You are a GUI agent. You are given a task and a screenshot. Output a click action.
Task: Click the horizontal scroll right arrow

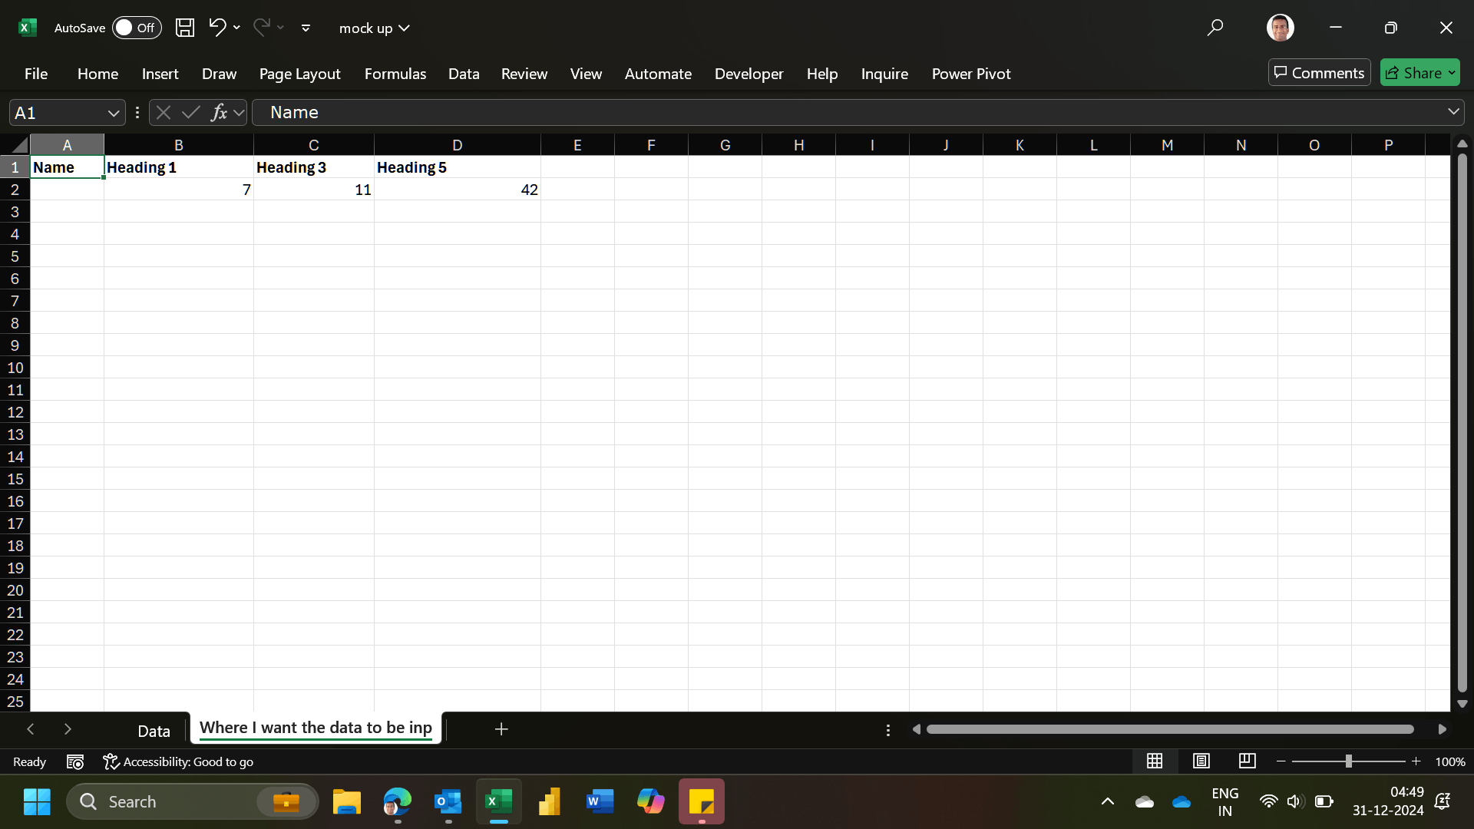pos(1443,729)
